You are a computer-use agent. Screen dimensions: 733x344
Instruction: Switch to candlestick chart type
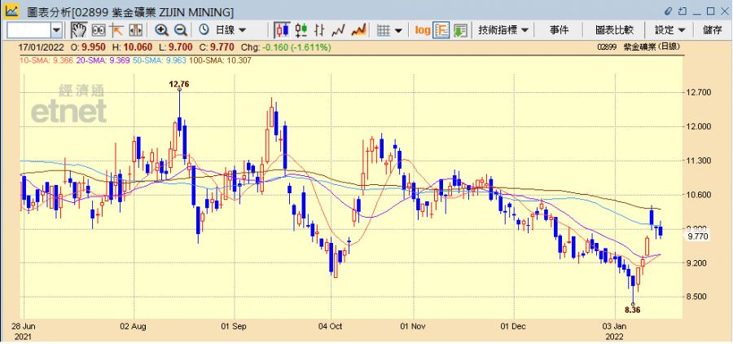283,30
